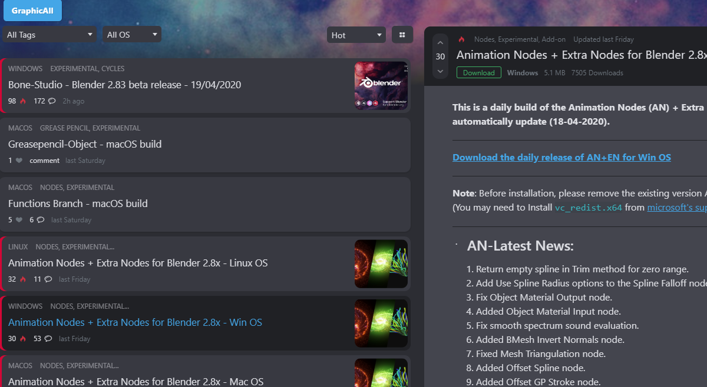The height and width of the screenshot is (387, 707).
Task: Open Greasepencil-Object macOS build post
Action: pos(85,144)
